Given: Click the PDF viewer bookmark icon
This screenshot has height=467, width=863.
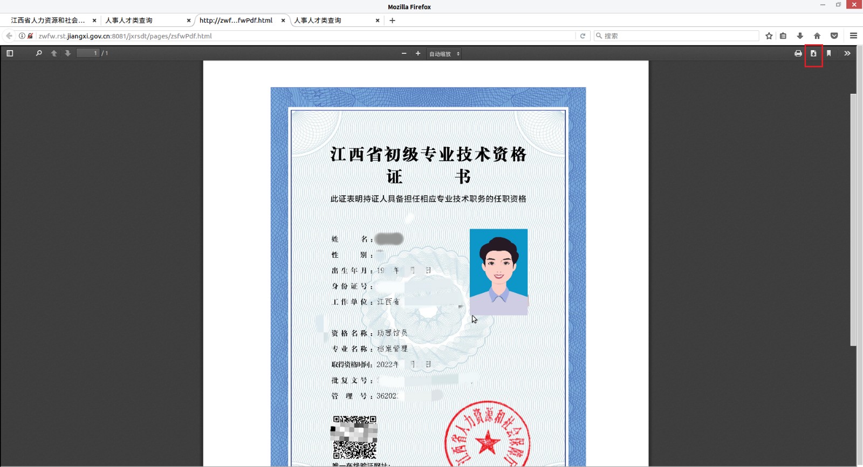Looking at the screenshot, I should 829,53.
